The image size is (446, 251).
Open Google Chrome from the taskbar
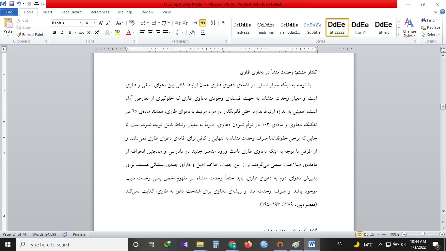[232, 244]
